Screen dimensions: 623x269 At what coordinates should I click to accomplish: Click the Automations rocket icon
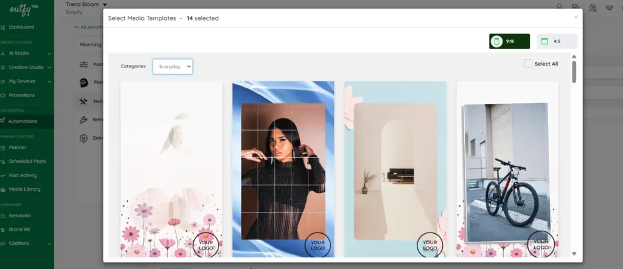(x=3, y=121)
